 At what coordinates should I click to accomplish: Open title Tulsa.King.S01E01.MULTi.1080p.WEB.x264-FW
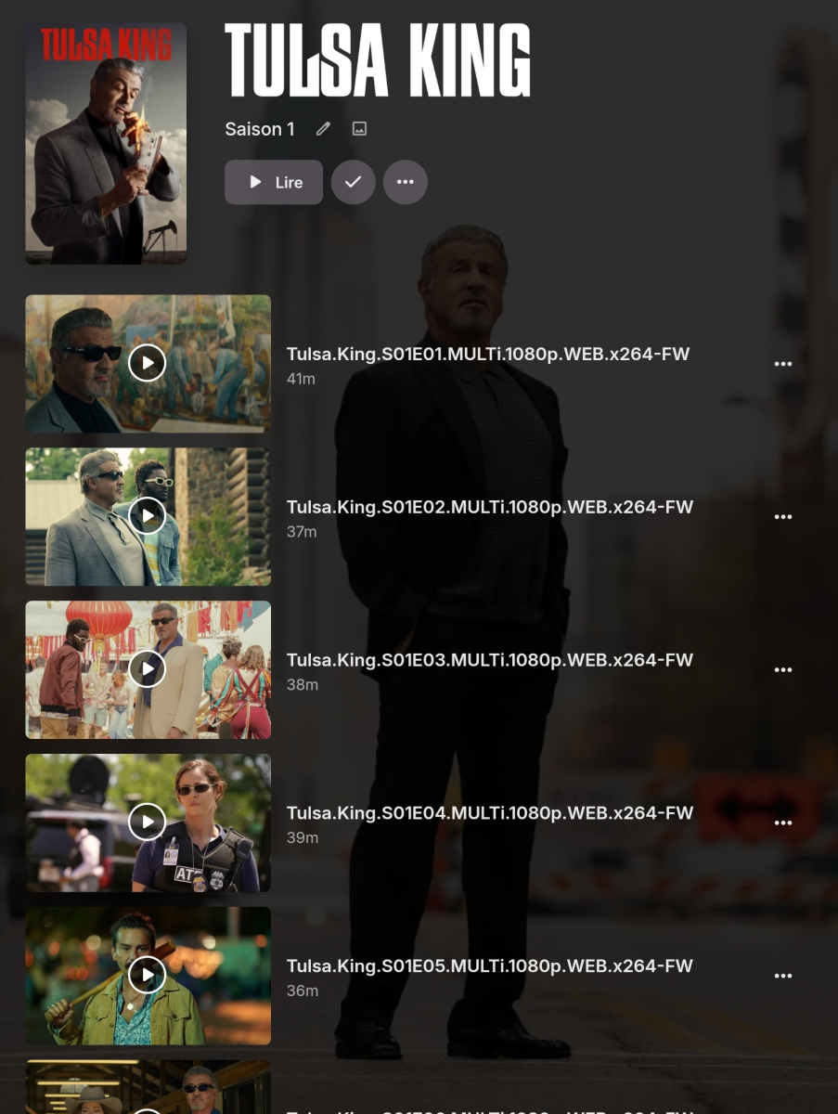pos(489,354)
